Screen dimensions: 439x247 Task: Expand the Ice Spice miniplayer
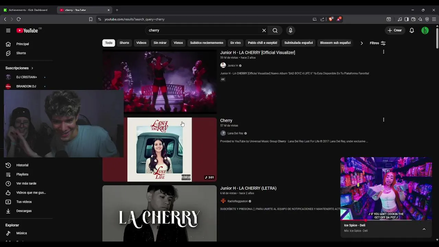pyautogui.click(x=424, y=229)
